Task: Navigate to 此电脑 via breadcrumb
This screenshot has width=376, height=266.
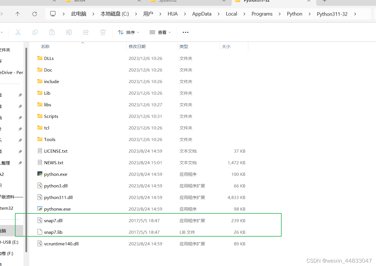Action: [x=79, y=14]
